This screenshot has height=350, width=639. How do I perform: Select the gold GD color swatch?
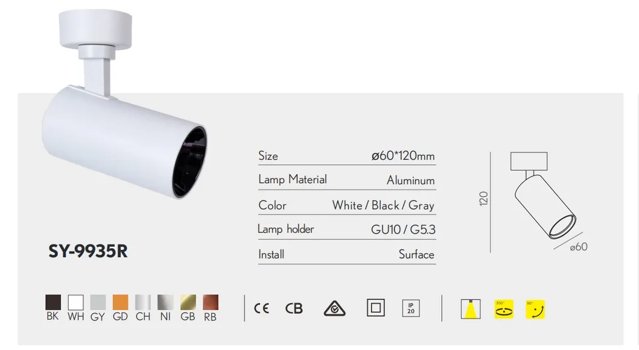[x=121, y=302]
